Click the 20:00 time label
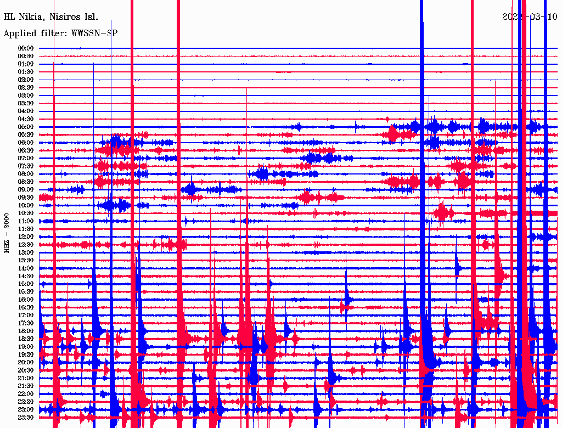 tap(25, 362)
